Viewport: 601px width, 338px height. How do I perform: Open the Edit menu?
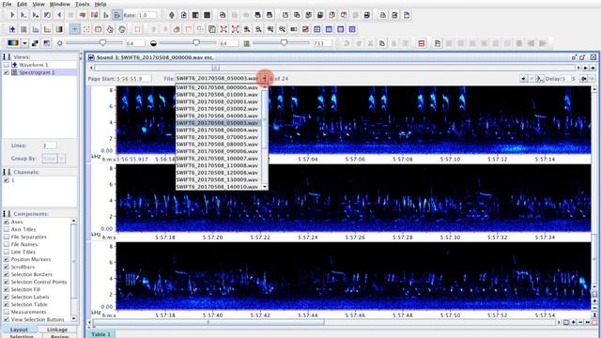[22, 4]
